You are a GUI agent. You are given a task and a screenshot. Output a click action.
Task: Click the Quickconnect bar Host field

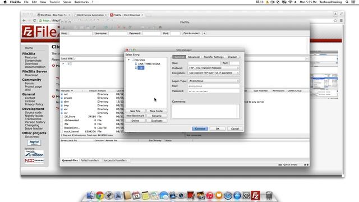[x=80, y=34]
